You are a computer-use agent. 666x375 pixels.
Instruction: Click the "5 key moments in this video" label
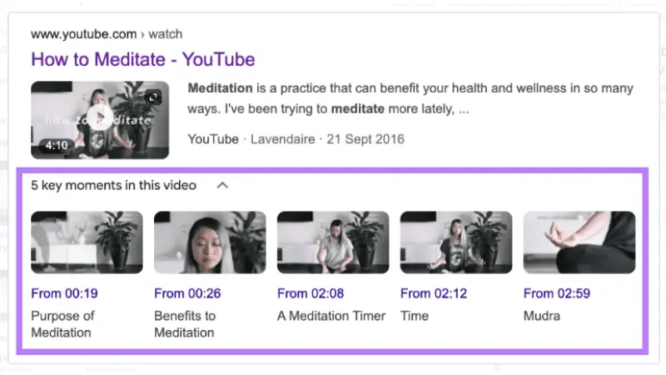114,186
